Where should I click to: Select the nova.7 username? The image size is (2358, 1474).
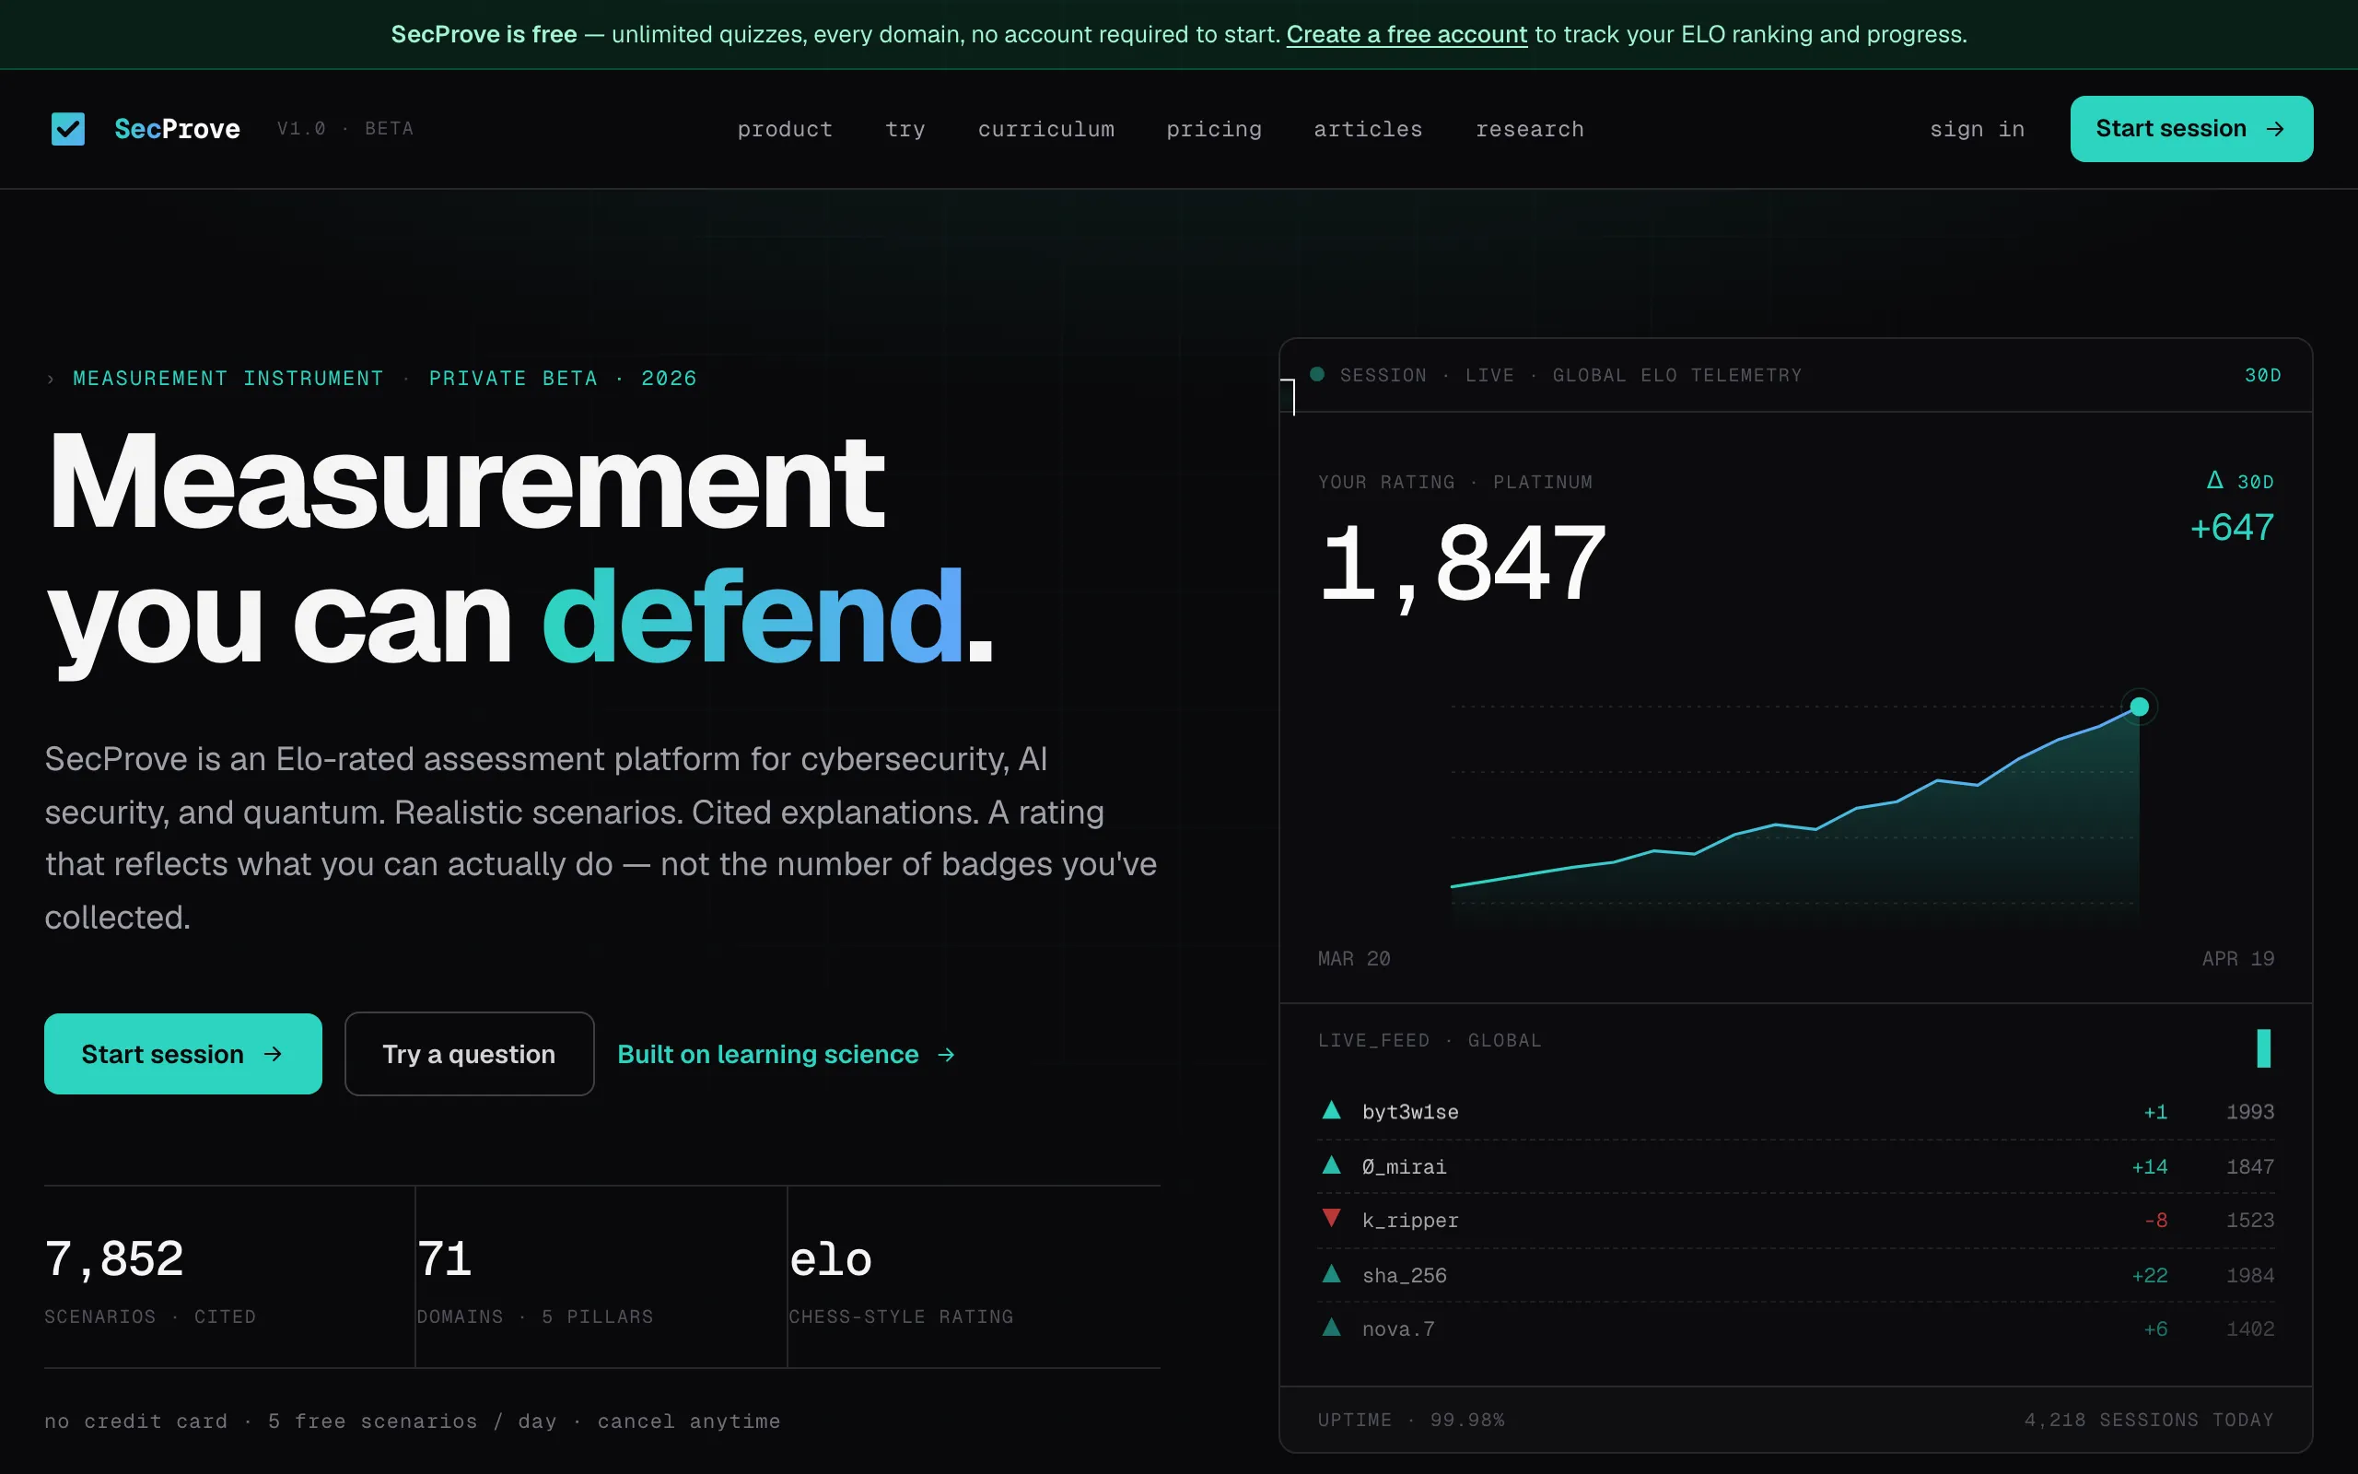pyautogui.click(x=1398, y=1329)
